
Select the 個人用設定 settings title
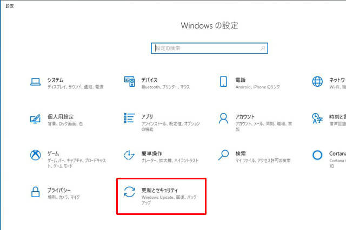[x=61, y=116]
